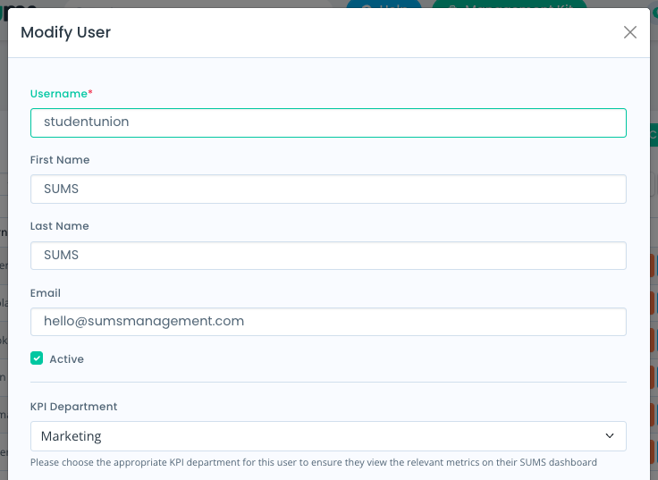Click the chevron arrow in KPI Department
Image resolution: width=658 pixels, height=480 pixels.
(x=610, y=436)
